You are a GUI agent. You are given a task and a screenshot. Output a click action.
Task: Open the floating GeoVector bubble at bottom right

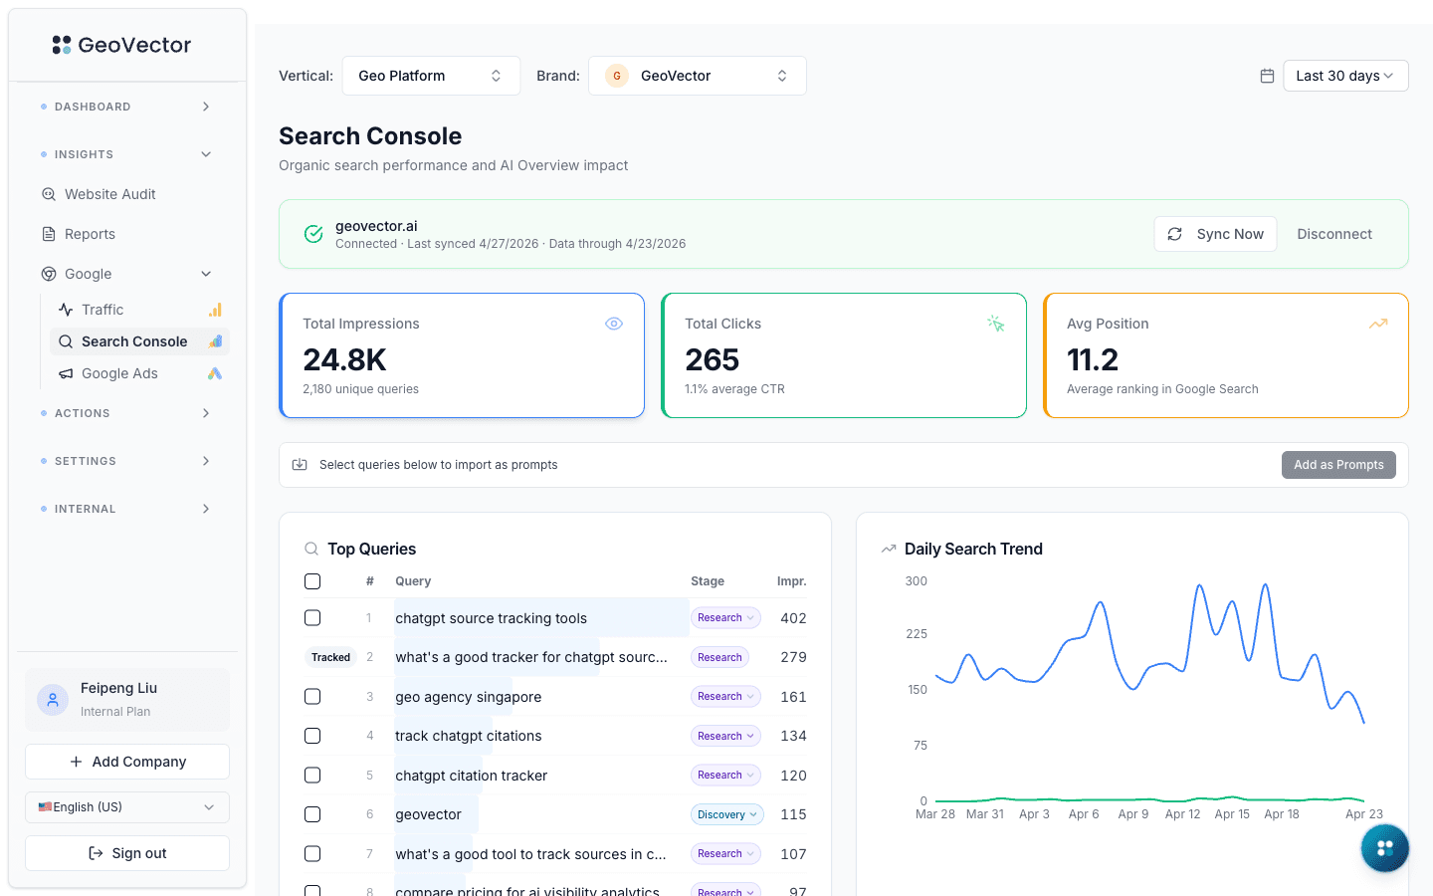[x=1384, y=847]
